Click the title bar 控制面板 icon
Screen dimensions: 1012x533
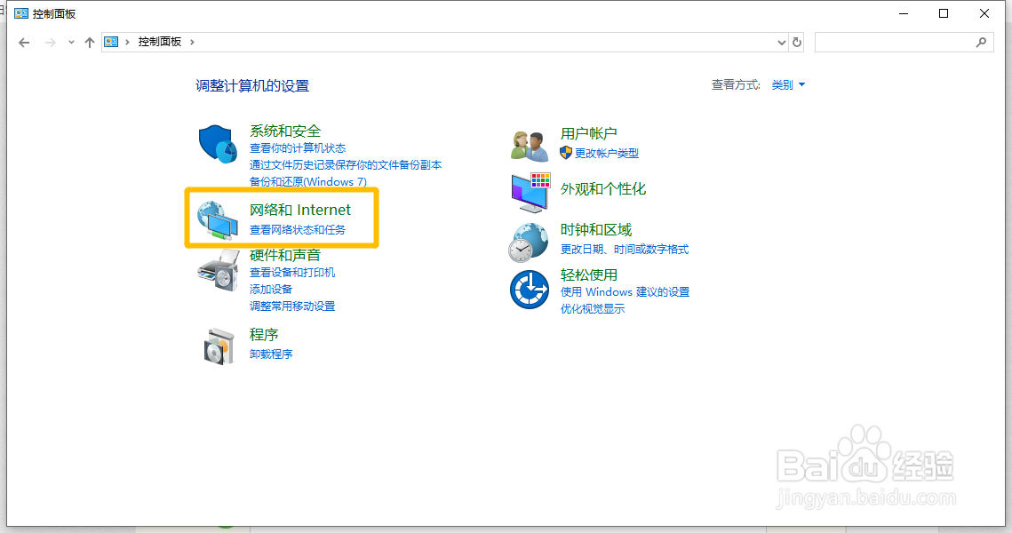pyautogui.click(x=21, y=13)
